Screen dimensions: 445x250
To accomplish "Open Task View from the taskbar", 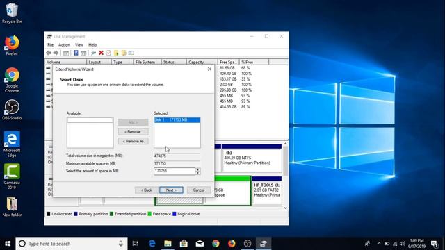I will 136,244.
